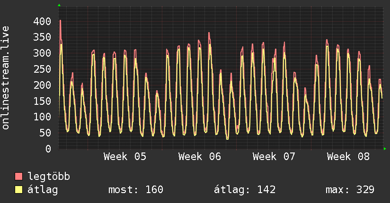Click the Week 07 axis label
This screenshot has height=203, width=390.
point(274,157)
